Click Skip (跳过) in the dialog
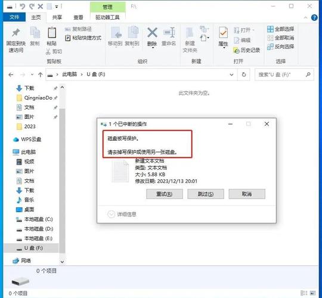Image resolution: width=322 pixels, height=298 pixels. coord(206,194)
